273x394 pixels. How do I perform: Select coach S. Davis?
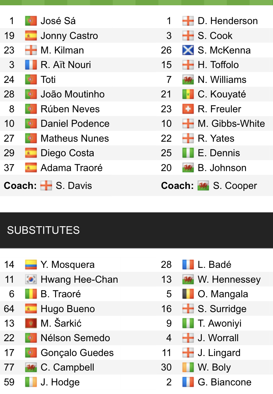(x=74, y=186)
